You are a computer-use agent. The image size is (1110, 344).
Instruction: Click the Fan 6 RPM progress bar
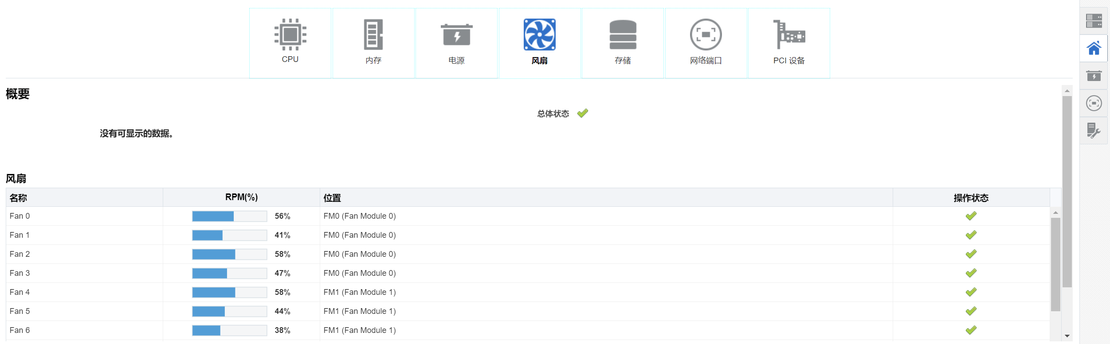[230, 330]
